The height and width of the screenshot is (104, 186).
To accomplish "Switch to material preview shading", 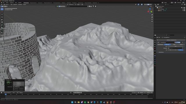I will [x=150, y=5].
